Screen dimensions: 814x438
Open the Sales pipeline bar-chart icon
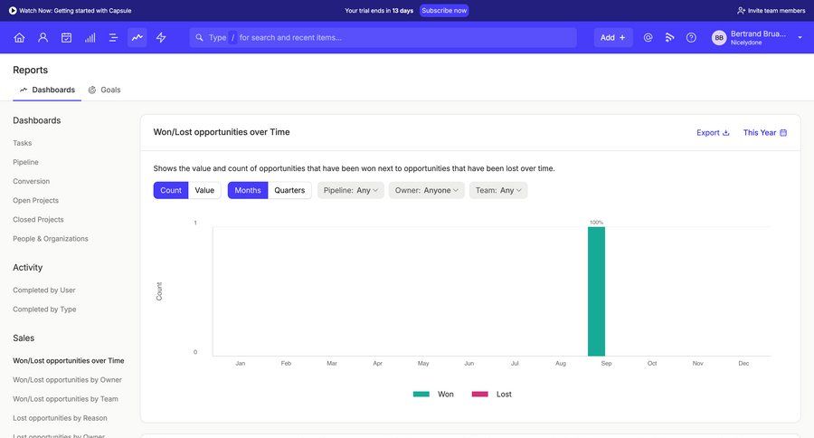(x=90, y=37)
